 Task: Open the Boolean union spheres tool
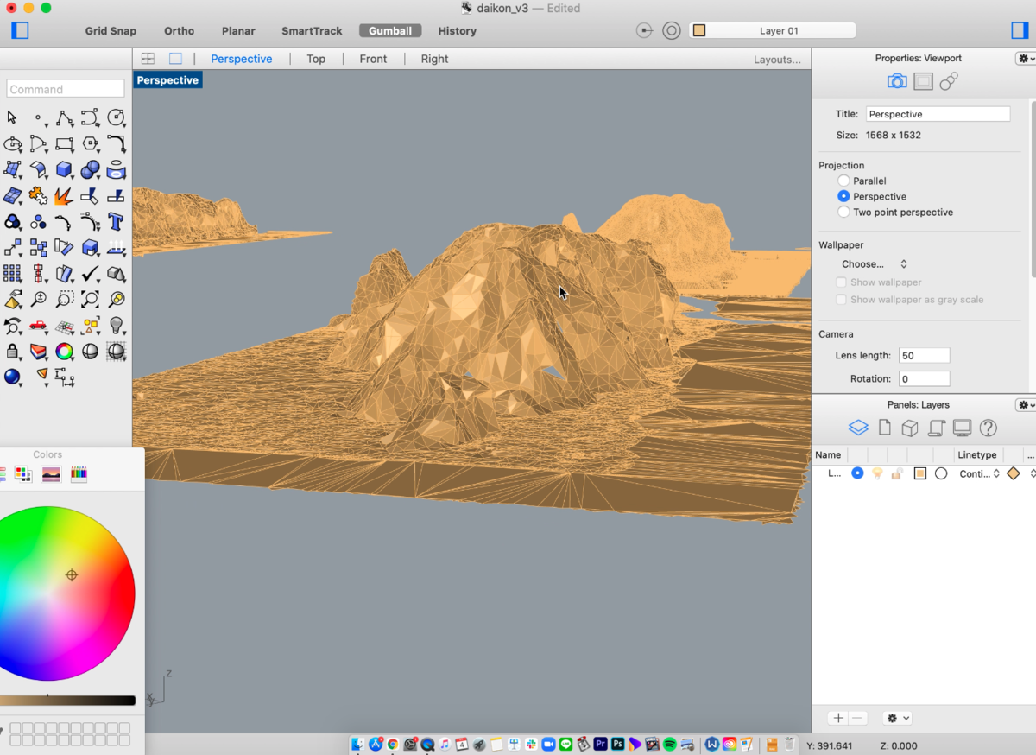[90, 169]
